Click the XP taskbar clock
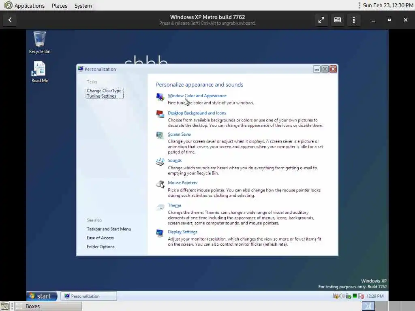The height and width of the screenshot is (311, 415). tap(375, 296)
